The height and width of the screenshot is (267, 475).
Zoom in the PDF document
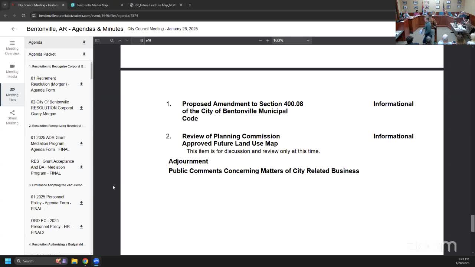(267, 40)
